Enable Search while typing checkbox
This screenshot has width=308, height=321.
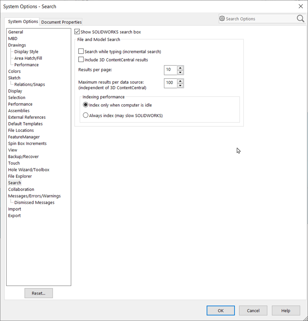[81, 51]
